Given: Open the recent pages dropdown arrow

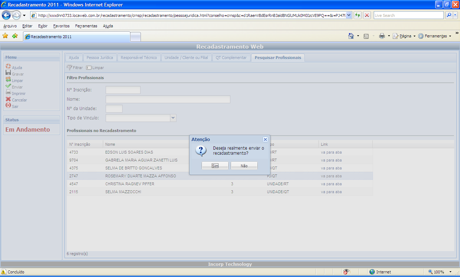Looking at the screenshot, I should pyautogui.click(x=24, y=15).
